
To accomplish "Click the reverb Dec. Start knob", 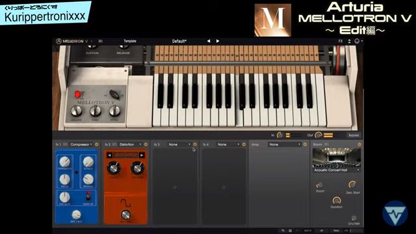I will (352, 185).
